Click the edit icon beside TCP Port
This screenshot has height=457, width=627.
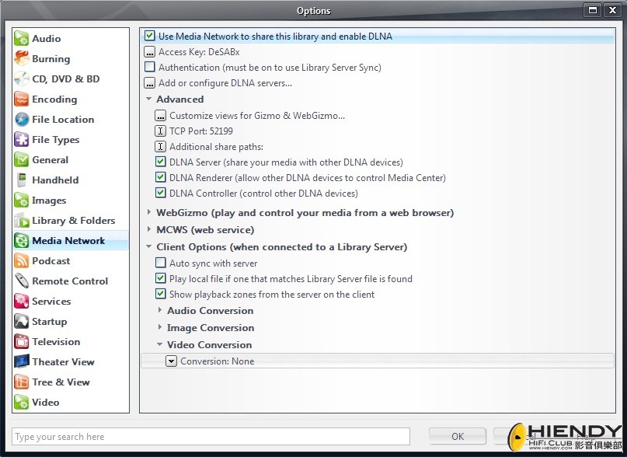pos(160,131)
